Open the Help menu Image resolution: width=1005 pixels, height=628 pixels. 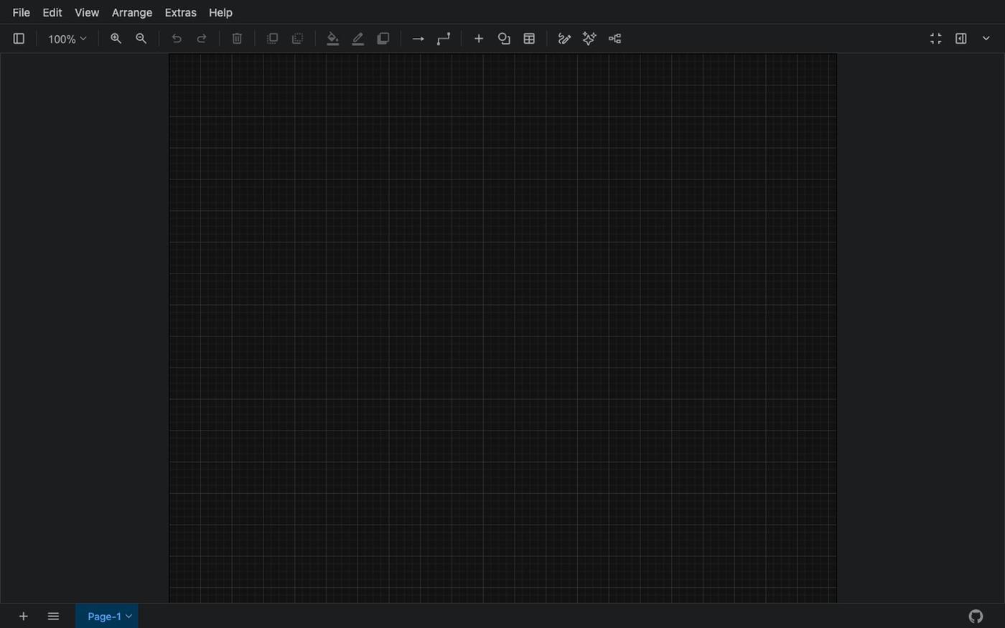[x=220, y=12]
